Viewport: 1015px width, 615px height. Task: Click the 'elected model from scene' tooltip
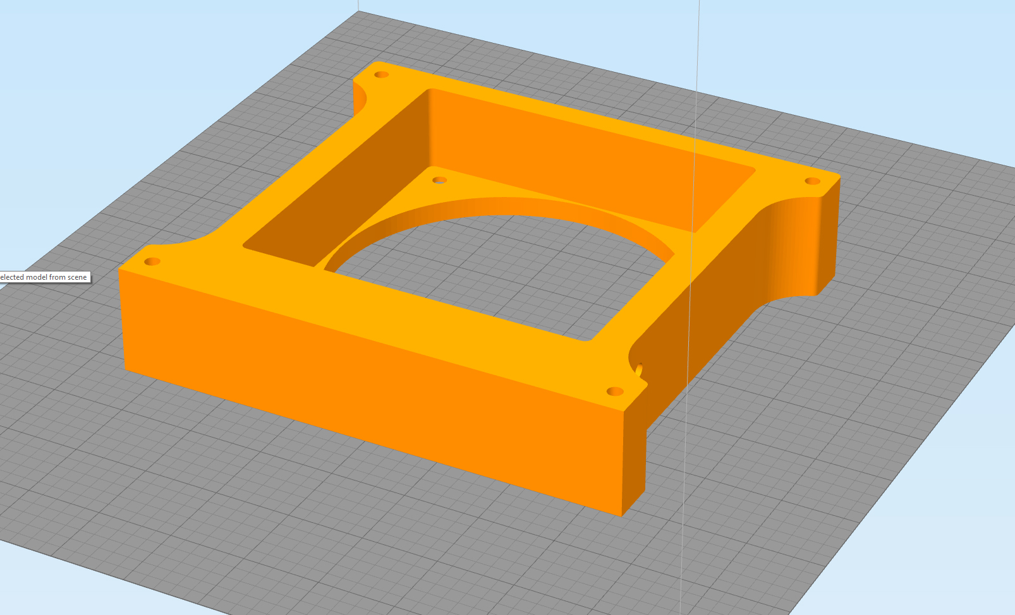coord(44,277)
